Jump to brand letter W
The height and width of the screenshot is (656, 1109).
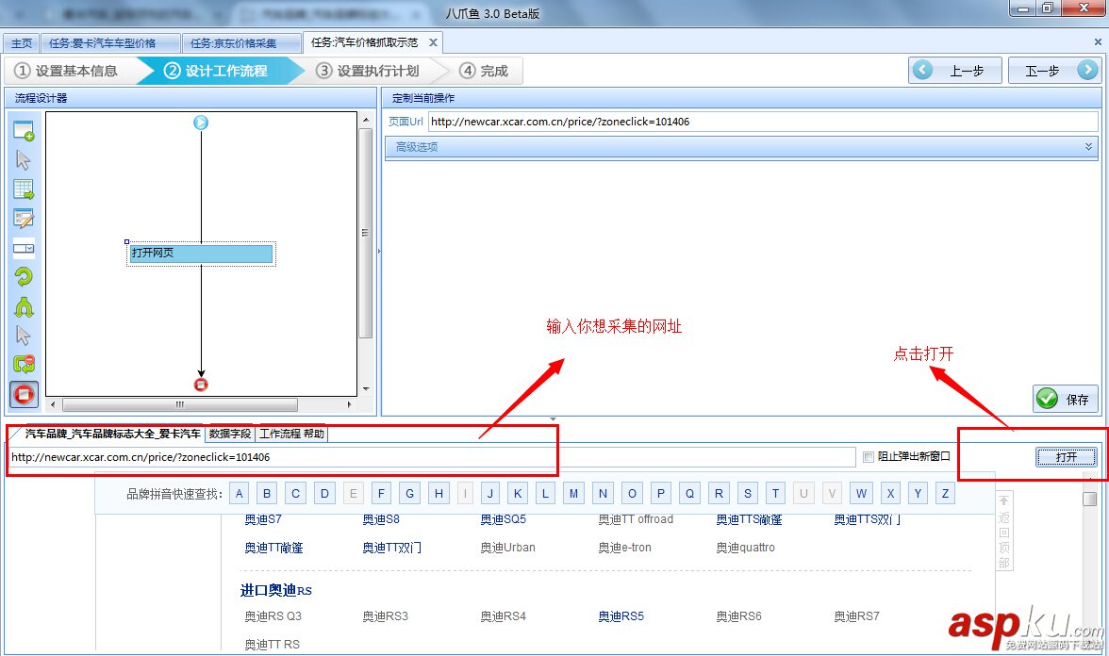point(861,494)
